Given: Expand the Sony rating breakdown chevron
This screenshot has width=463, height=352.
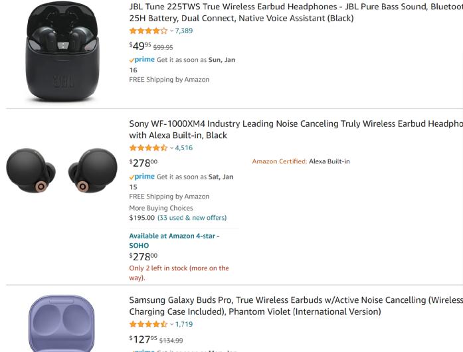Looking at the screenshot, I should click(171, 148).
